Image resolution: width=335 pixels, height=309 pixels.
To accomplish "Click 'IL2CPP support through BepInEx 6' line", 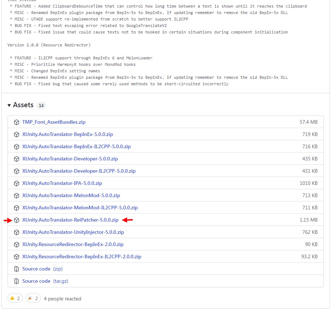I will 81,58.
